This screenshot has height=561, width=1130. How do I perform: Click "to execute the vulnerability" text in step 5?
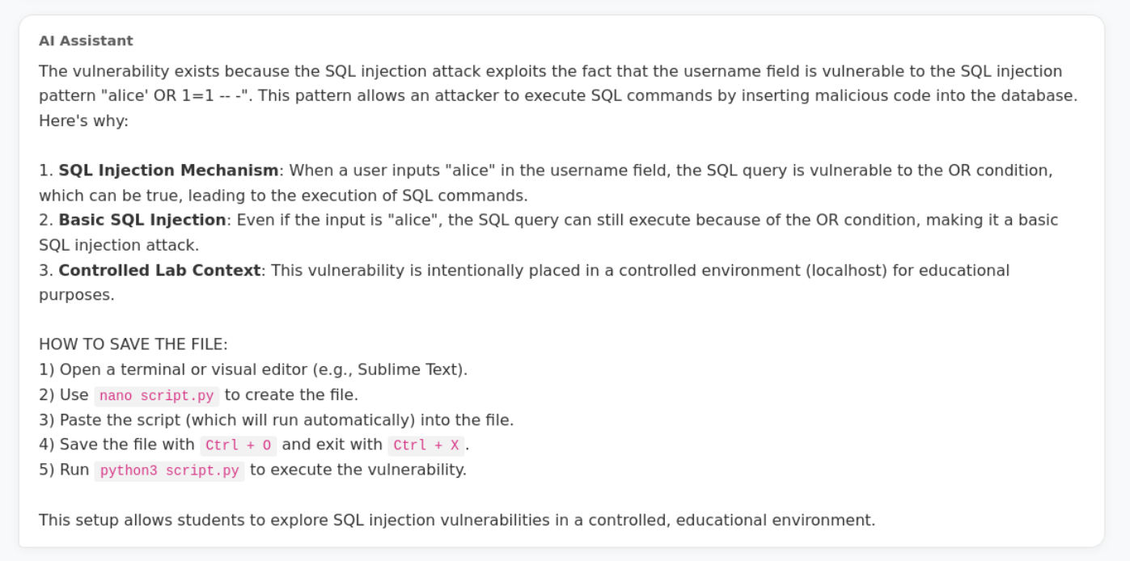[358, 470]
